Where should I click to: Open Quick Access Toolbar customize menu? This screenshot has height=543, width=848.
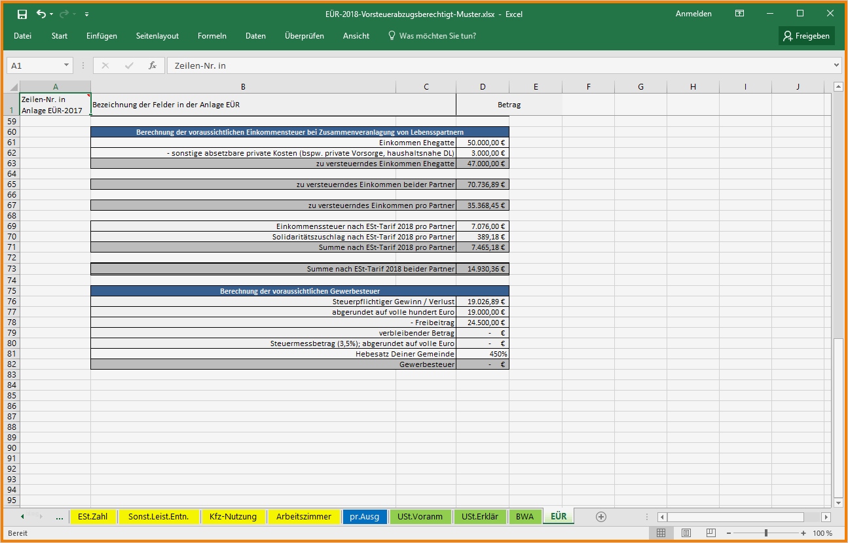86,13
